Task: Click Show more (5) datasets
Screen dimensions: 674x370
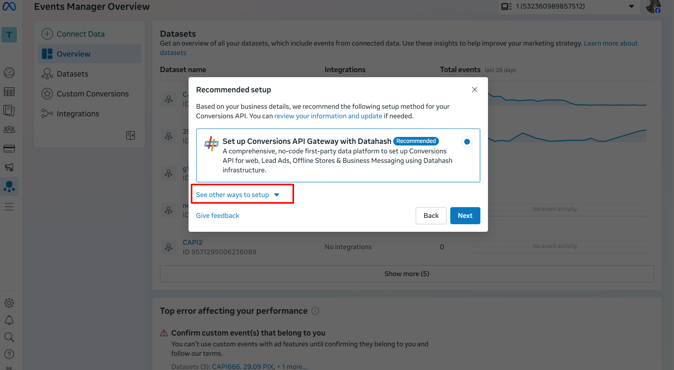Action: click(407, 274)
